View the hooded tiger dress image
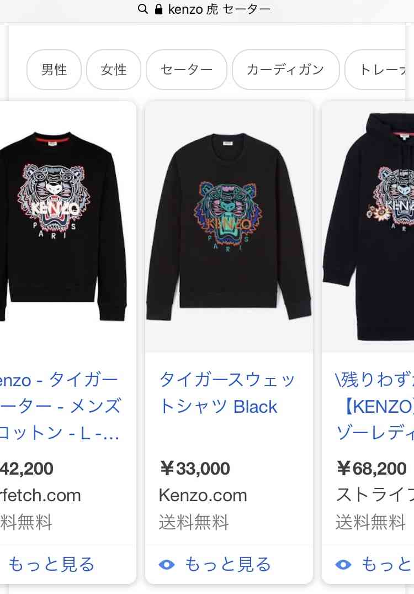Image resolution: width=414 pixels, height=594 pixels. tap(368, 227)
